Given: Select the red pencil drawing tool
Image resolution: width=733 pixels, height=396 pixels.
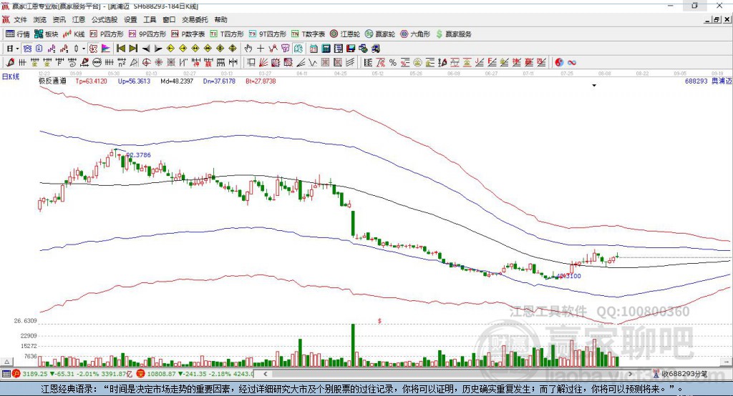Looking at the screenshot, I should pyautogui.click(x=10, y=63).
